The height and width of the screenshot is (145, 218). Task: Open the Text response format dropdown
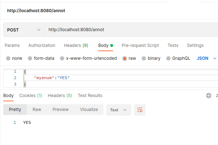[x=118, y=110]
